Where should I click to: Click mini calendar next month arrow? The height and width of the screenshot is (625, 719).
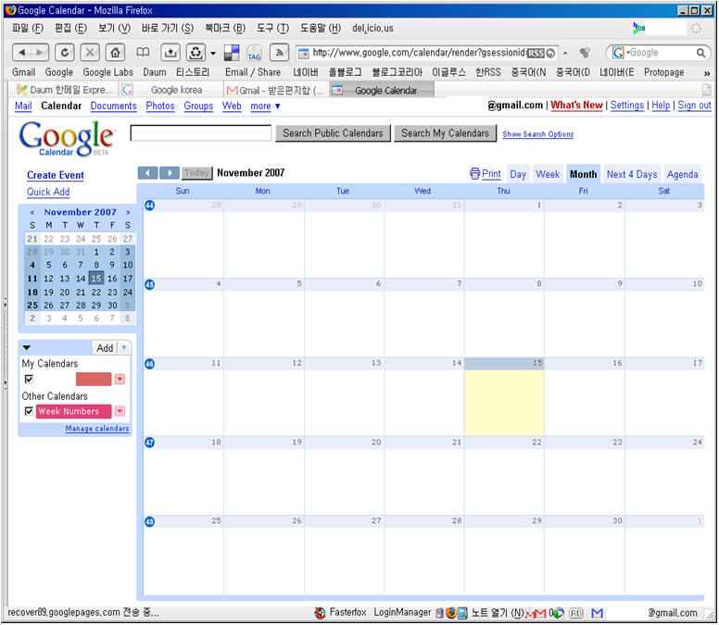click(128, 212)
